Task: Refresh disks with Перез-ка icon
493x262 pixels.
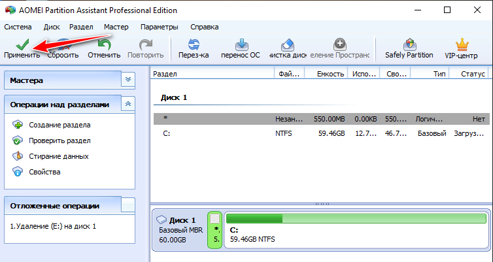Action: click(194, 45)
